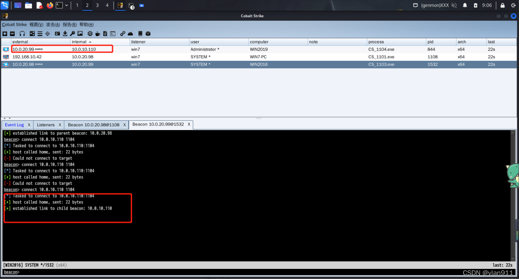Sort by the internal column header
Screen dimensions: 519x279
pos(100,42)
